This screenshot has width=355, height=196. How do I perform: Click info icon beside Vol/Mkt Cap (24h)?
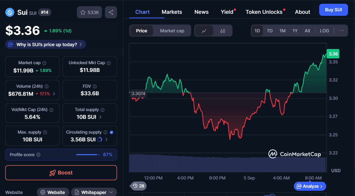[x=51, y=110]
